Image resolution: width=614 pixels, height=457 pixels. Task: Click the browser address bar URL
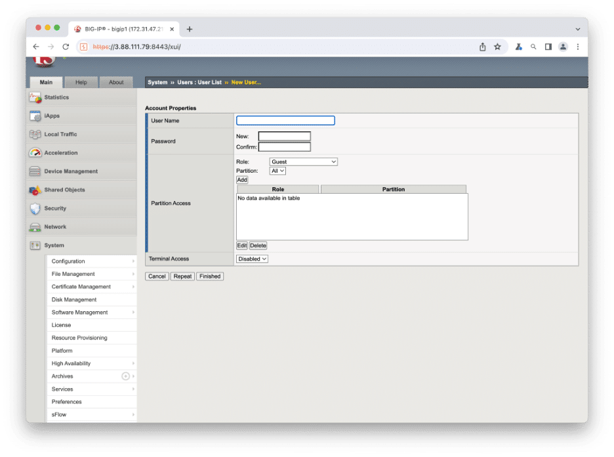tap(136, 47)
